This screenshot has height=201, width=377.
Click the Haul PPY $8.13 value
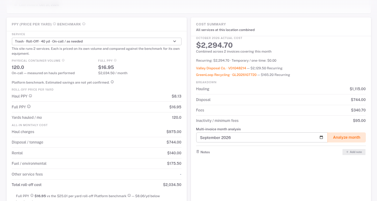(x=177, y=96)
